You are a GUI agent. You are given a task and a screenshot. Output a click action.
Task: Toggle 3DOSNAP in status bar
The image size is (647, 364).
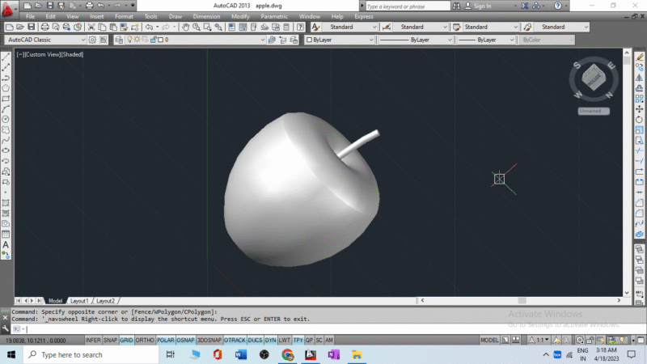click(209, 340)
